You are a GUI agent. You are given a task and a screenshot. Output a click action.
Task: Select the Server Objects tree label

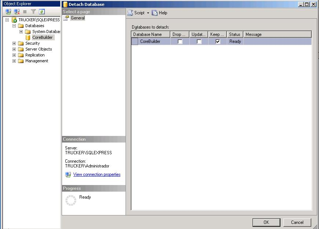[39, 49]
